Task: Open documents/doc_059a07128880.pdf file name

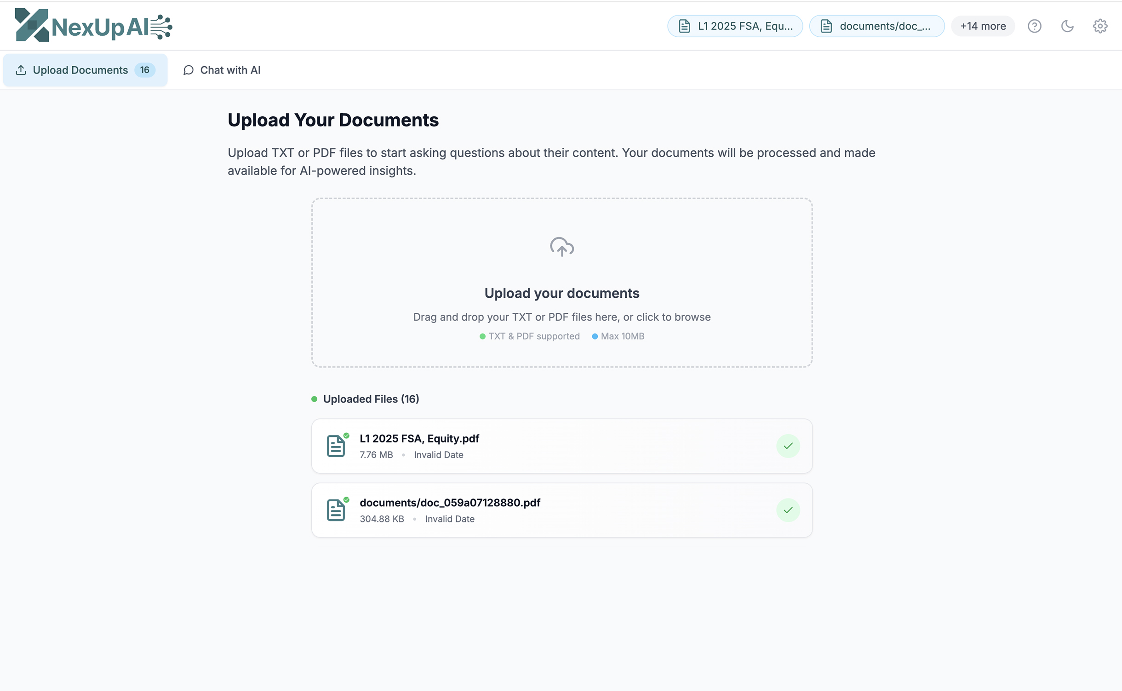Action: 450,503
